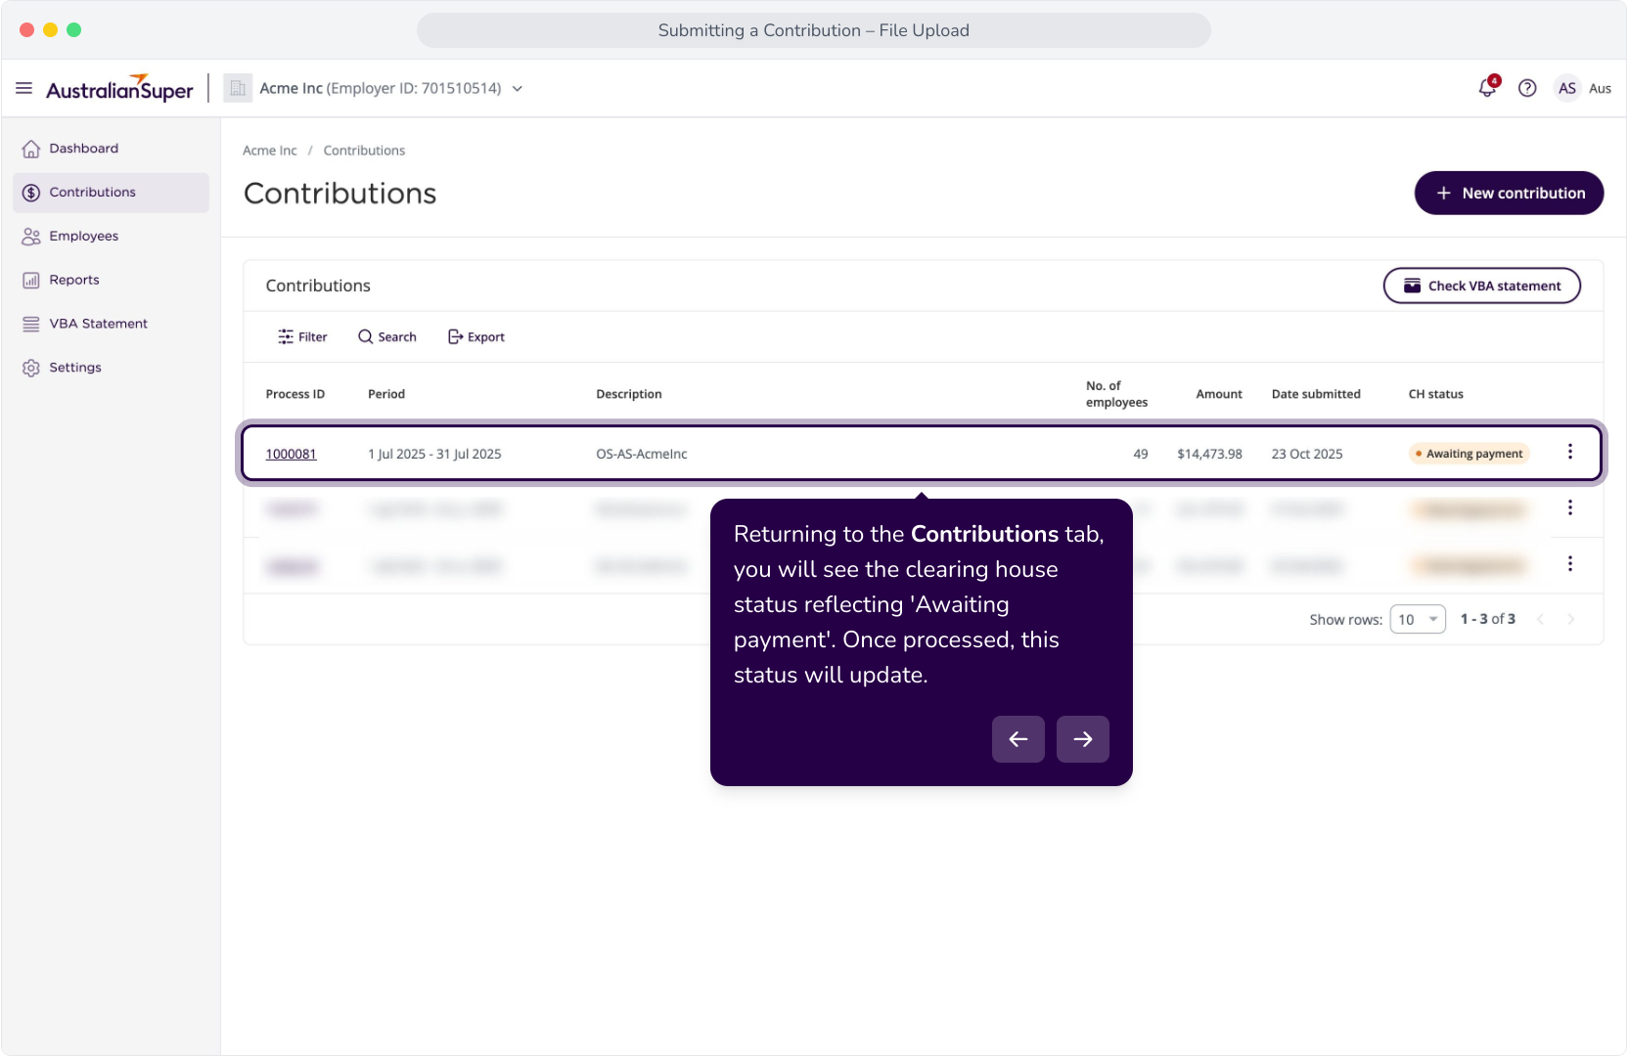
Task: Click the Contributions breadcrumb
Action: [x=364, y=151]
